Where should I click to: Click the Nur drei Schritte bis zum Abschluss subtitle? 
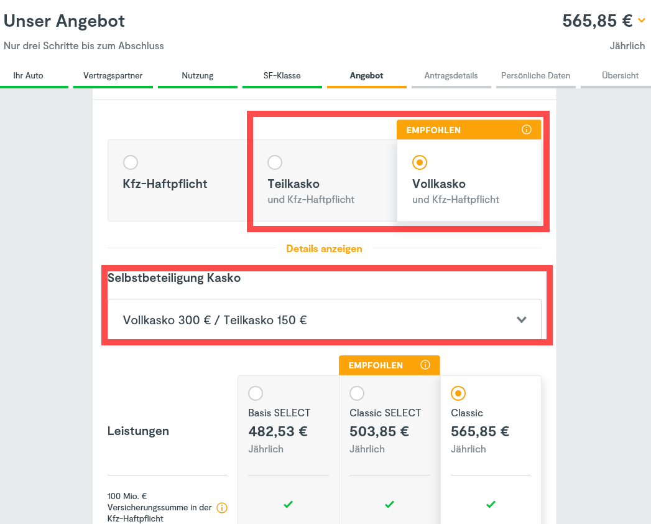[x=84, y=45]
